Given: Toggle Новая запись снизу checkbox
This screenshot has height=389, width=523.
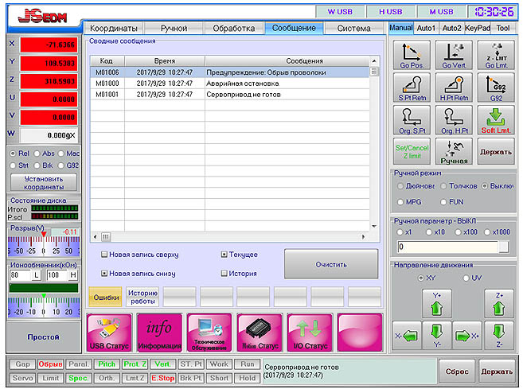Looking at the screenshot, I should [x=104, y=274].
